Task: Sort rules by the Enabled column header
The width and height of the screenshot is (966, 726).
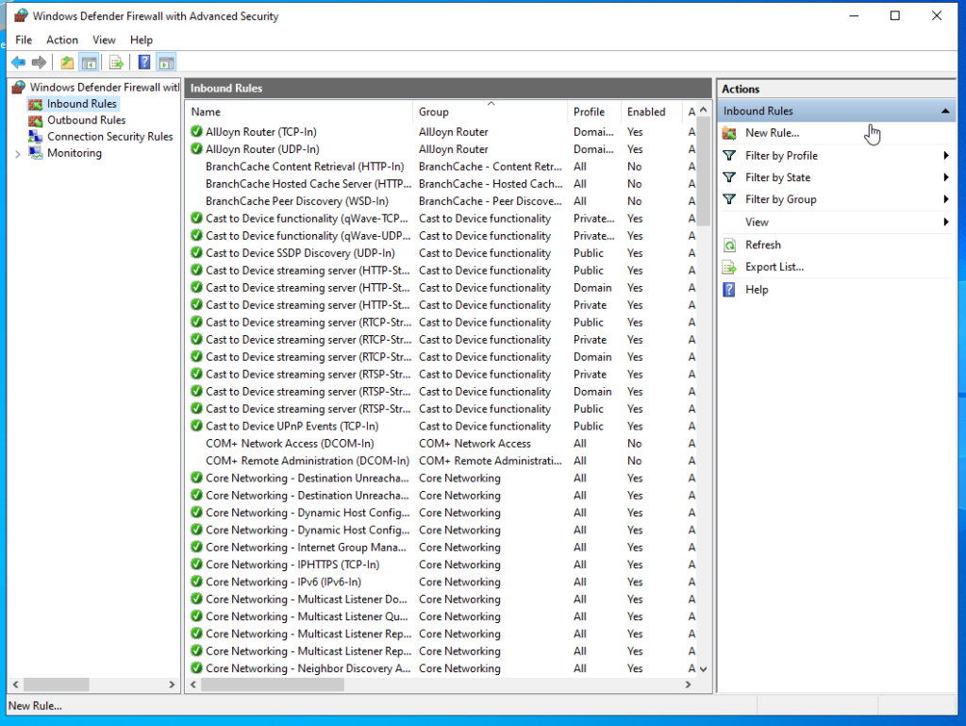Action: coord(652,111)
